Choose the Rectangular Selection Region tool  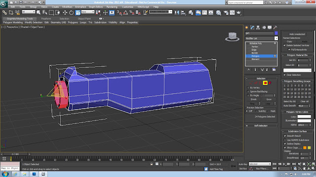[51, 13]
